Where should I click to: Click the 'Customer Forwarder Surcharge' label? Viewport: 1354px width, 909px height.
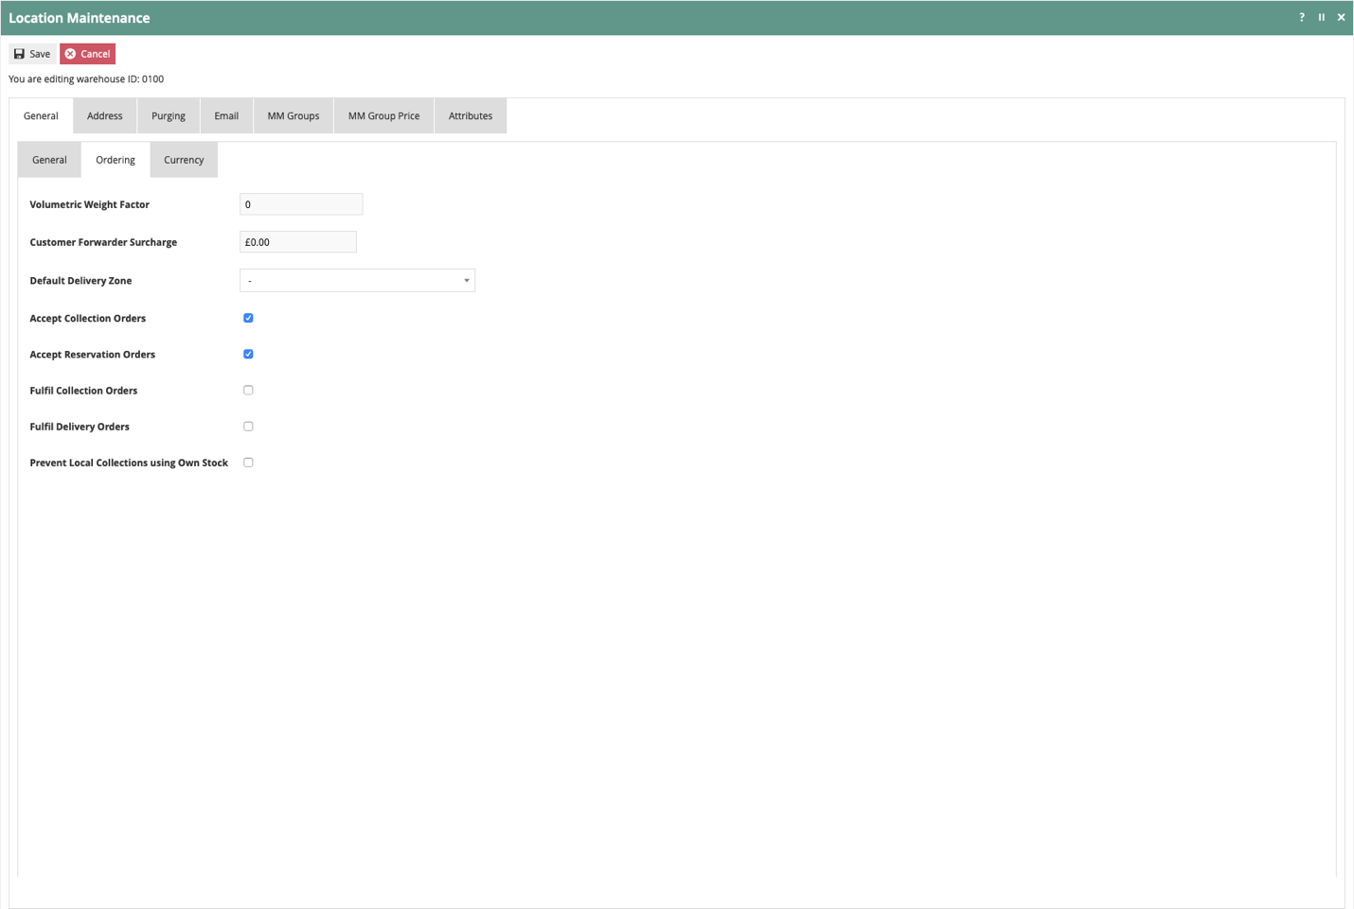coord(103,242)
